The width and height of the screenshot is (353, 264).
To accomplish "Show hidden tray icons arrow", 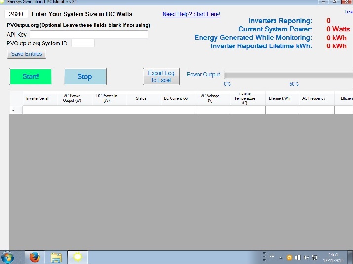I will (x=281, y=257).
